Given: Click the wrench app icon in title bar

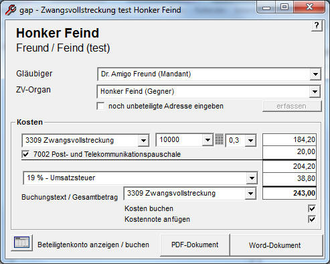Looking at the screenshot, I should coord(11,10).
